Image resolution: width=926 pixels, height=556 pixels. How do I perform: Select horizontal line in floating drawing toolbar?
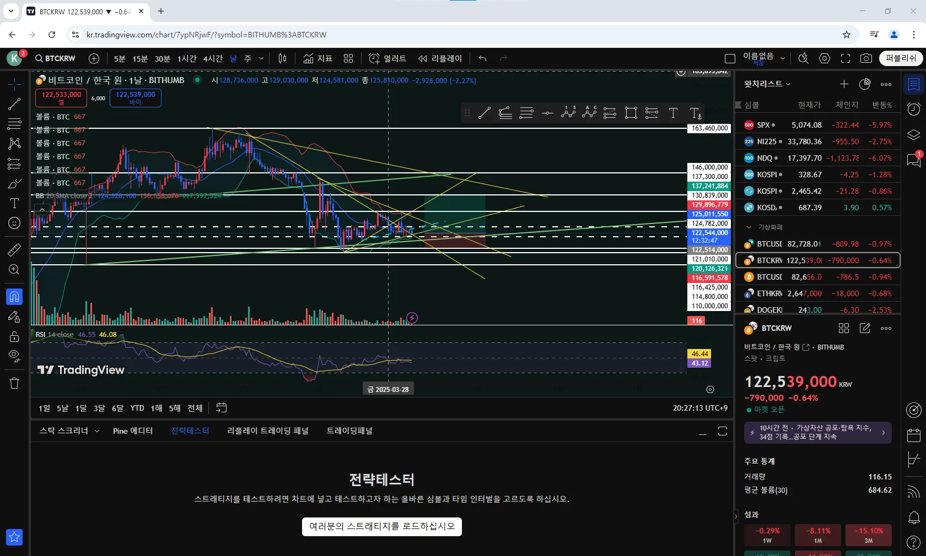point(547,113)
